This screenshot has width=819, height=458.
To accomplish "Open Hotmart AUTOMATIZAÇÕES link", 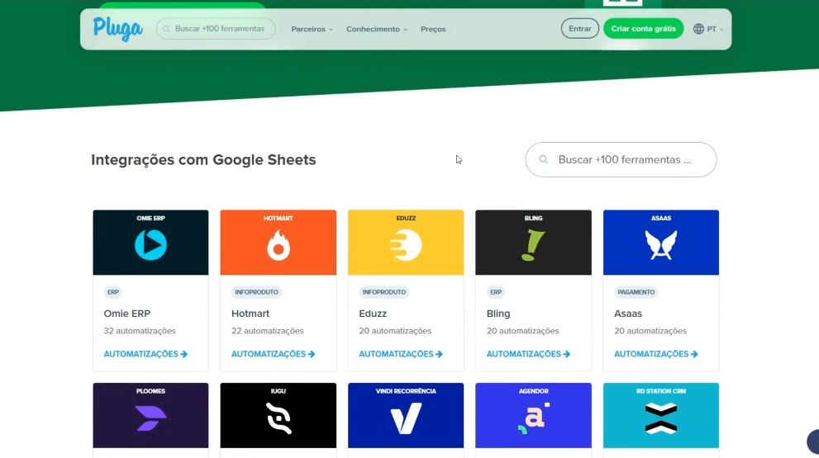I will pyautogui.click(x=274, y=354).
